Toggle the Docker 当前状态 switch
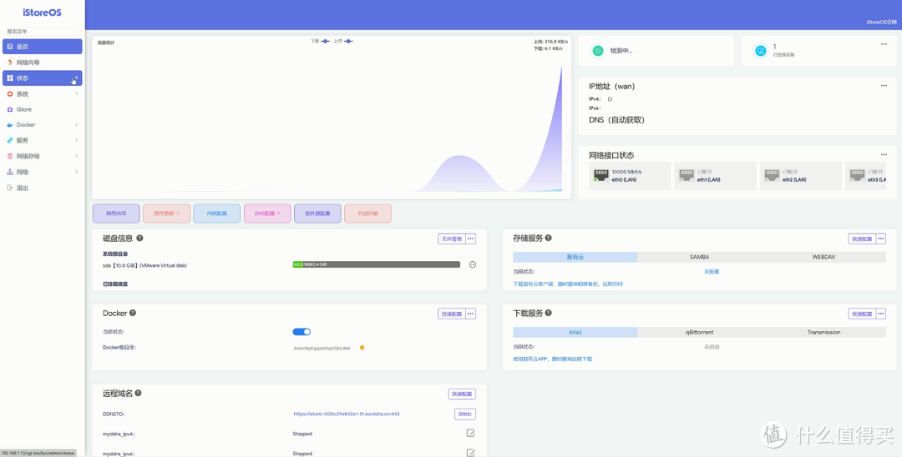Image resolution: width=902 pixels, height=457 pixels. coord(302,332)
